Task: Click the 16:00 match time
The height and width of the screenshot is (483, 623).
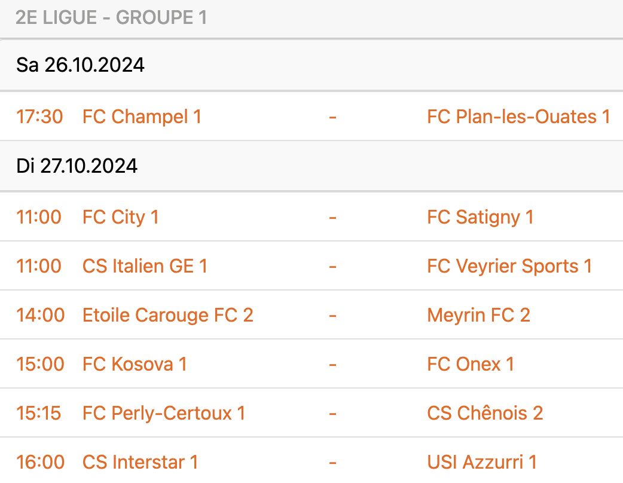Action: coord(40,462)
